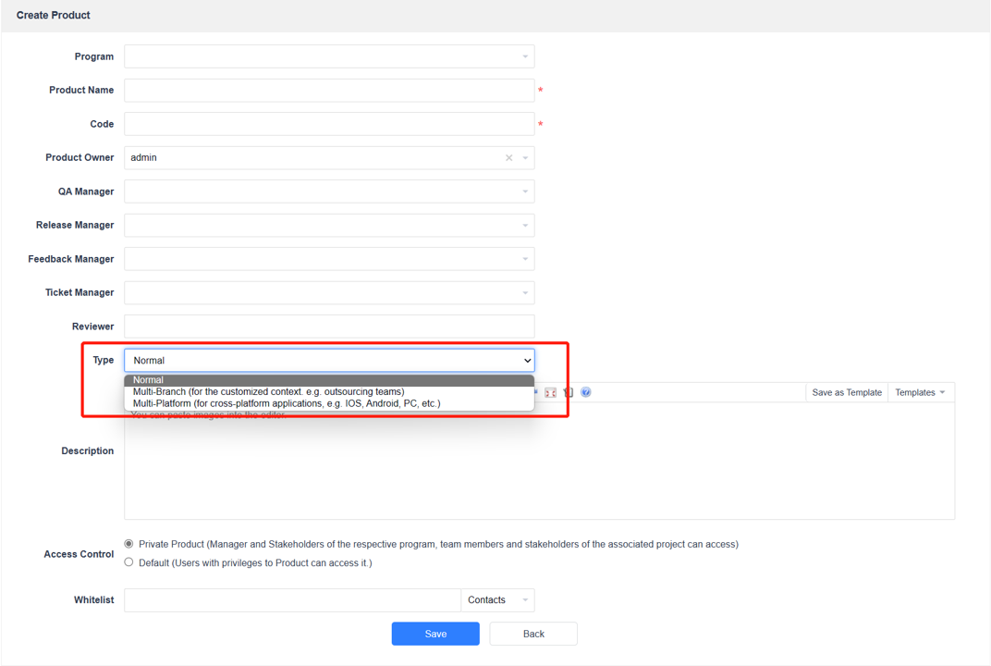Pick the Multi-Branch option from Type list
This screenshot has height=666, width=991.
[x=268, y=392]
